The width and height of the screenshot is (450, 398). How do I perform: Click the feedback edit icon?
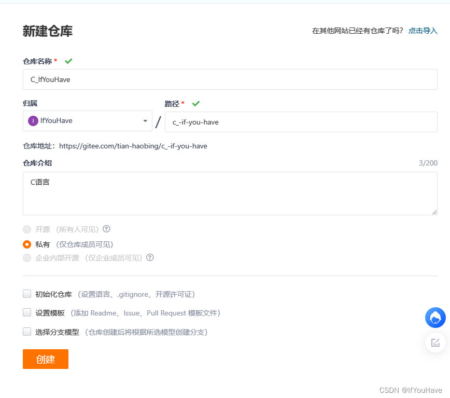(435, 342)
